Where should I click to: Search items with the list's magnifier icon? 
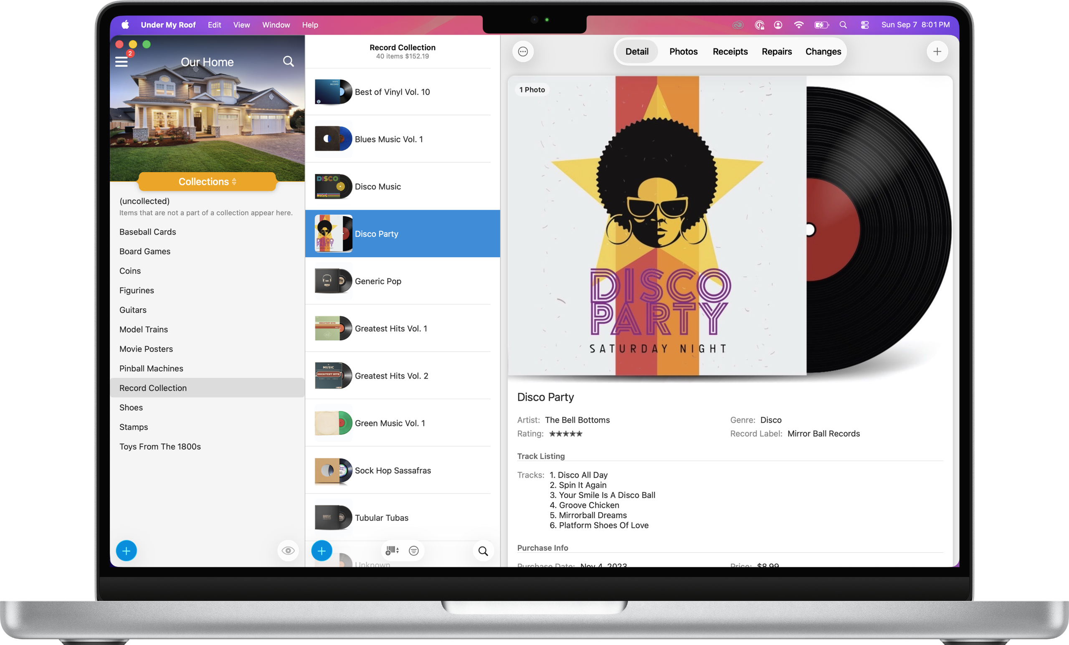pyautogui.click(x=483, y=551)
